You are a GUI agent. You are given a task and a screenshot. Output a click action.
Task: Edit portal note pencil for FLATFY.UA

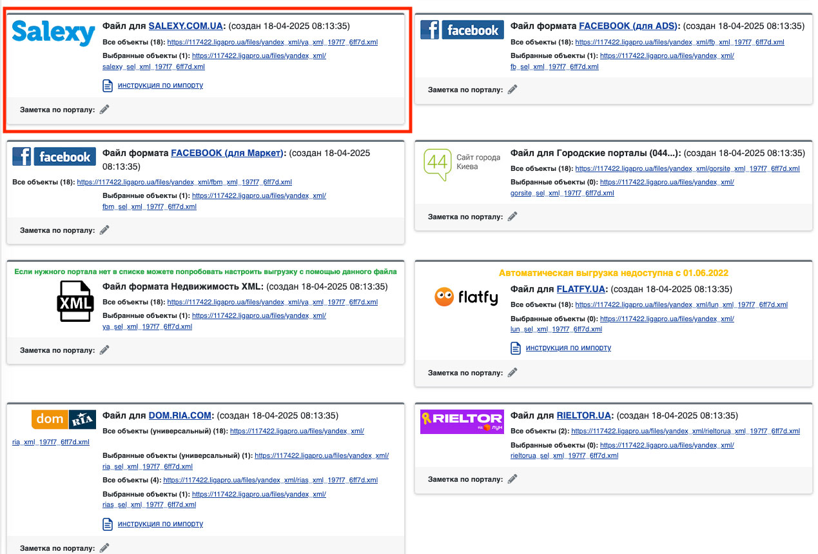(512, 372)
